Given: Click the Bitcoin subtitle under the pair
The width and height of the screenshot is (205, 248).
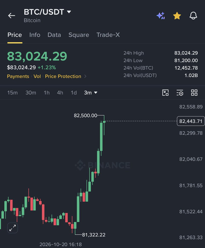Looking at the screenshot, I should coord(32,20).
